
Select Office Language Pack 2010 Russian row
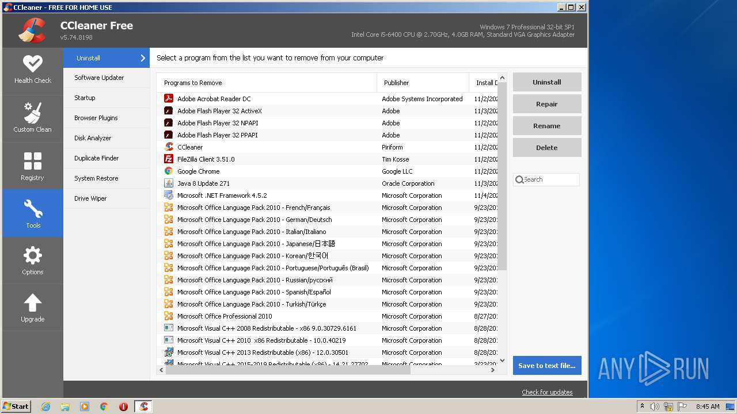327,280
